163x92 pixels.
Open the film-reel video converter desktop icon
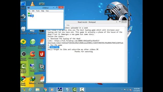pos(23,56)
